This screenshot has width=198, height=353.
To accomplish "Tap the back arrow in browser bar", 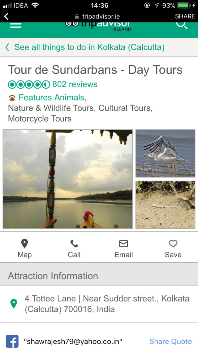I will pyautogui.click(x=6, y=16).
